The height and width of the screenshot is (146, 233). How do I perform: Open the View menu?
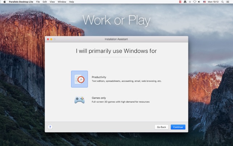coord(52,2)
